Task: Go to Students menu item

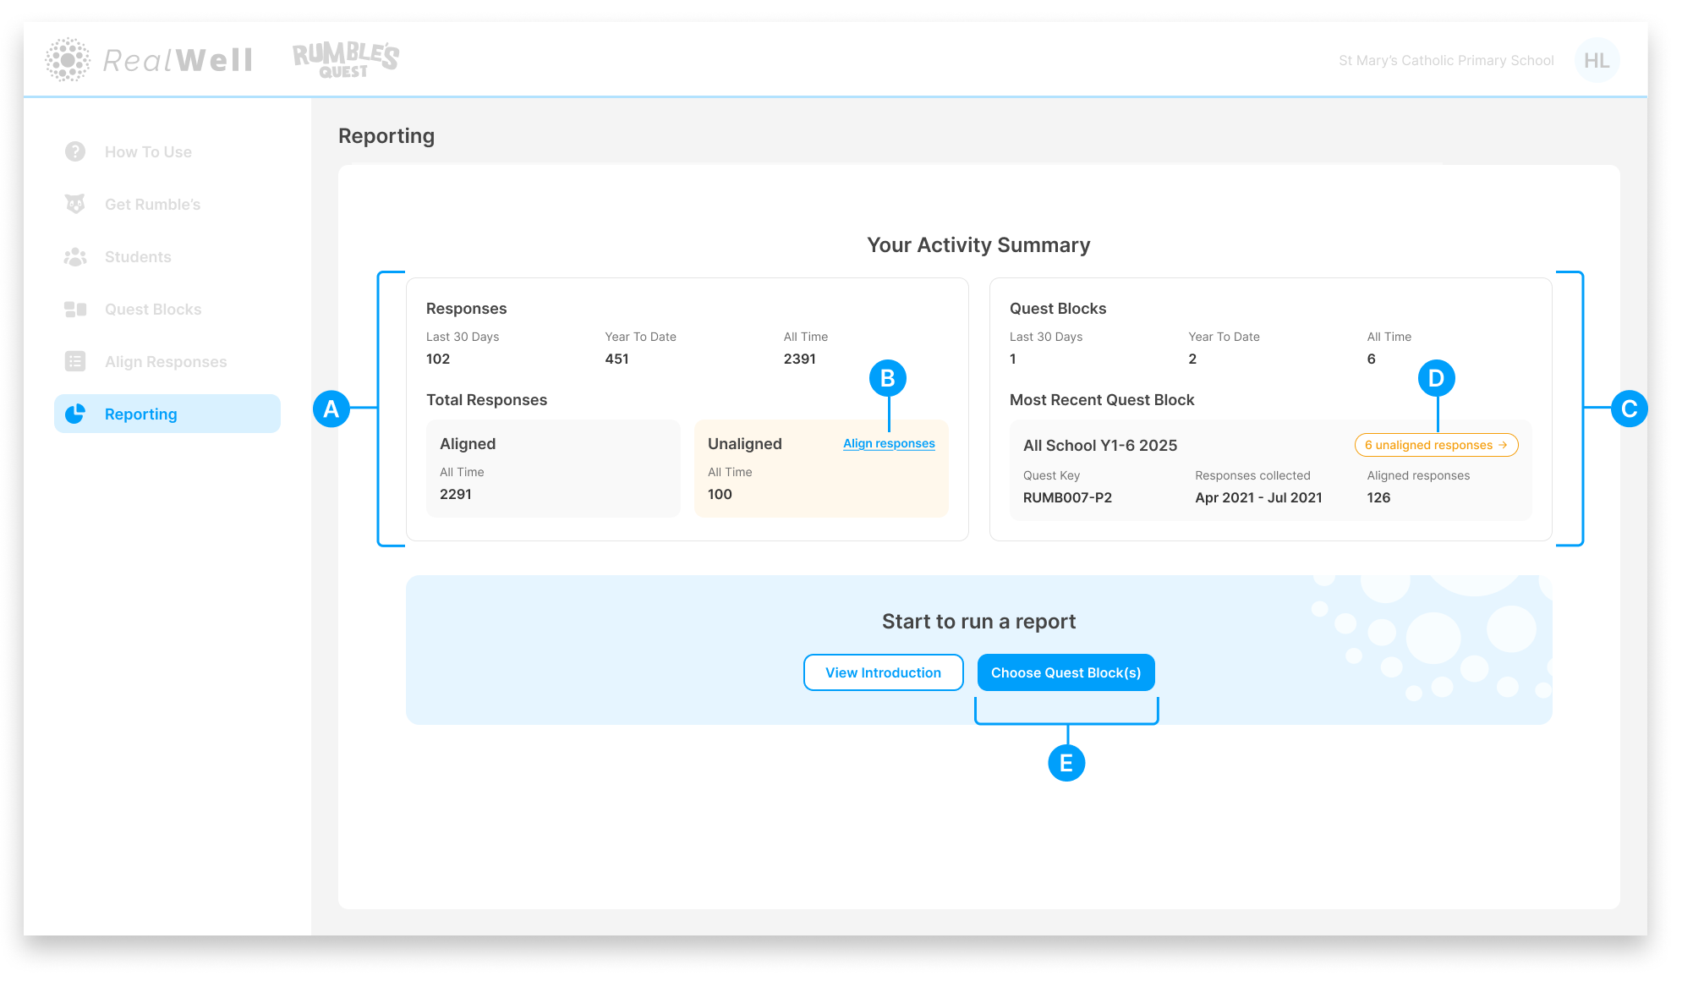Action: pyautogui.click(x=138, y=257)
